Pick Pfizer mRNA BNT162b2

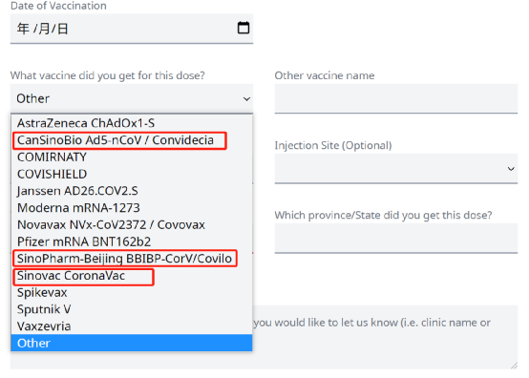(132, 241)
